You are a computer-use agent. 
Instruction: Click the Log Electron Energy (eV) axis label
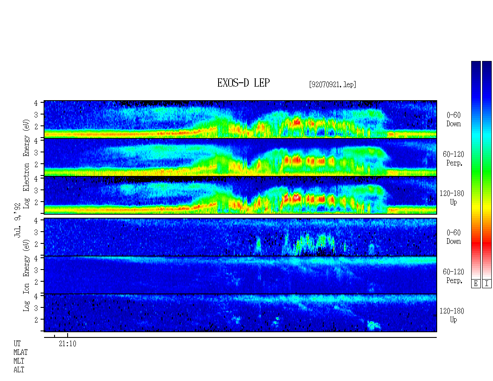[x=27, y=163]
